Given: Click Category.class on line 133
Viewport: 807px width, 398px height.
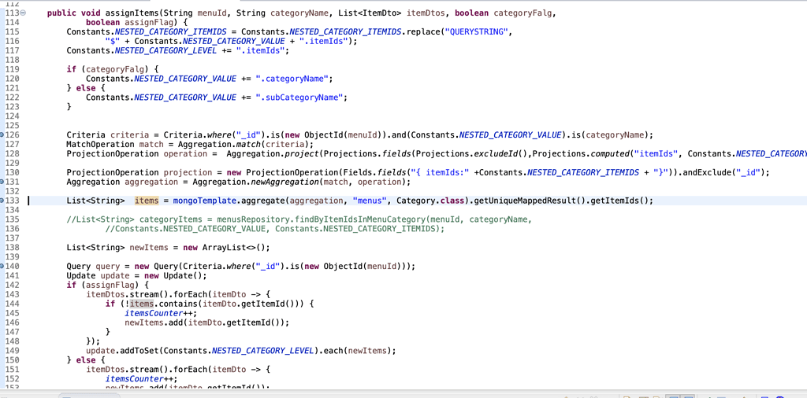Looking at the screenshot, I should point(429,201).
